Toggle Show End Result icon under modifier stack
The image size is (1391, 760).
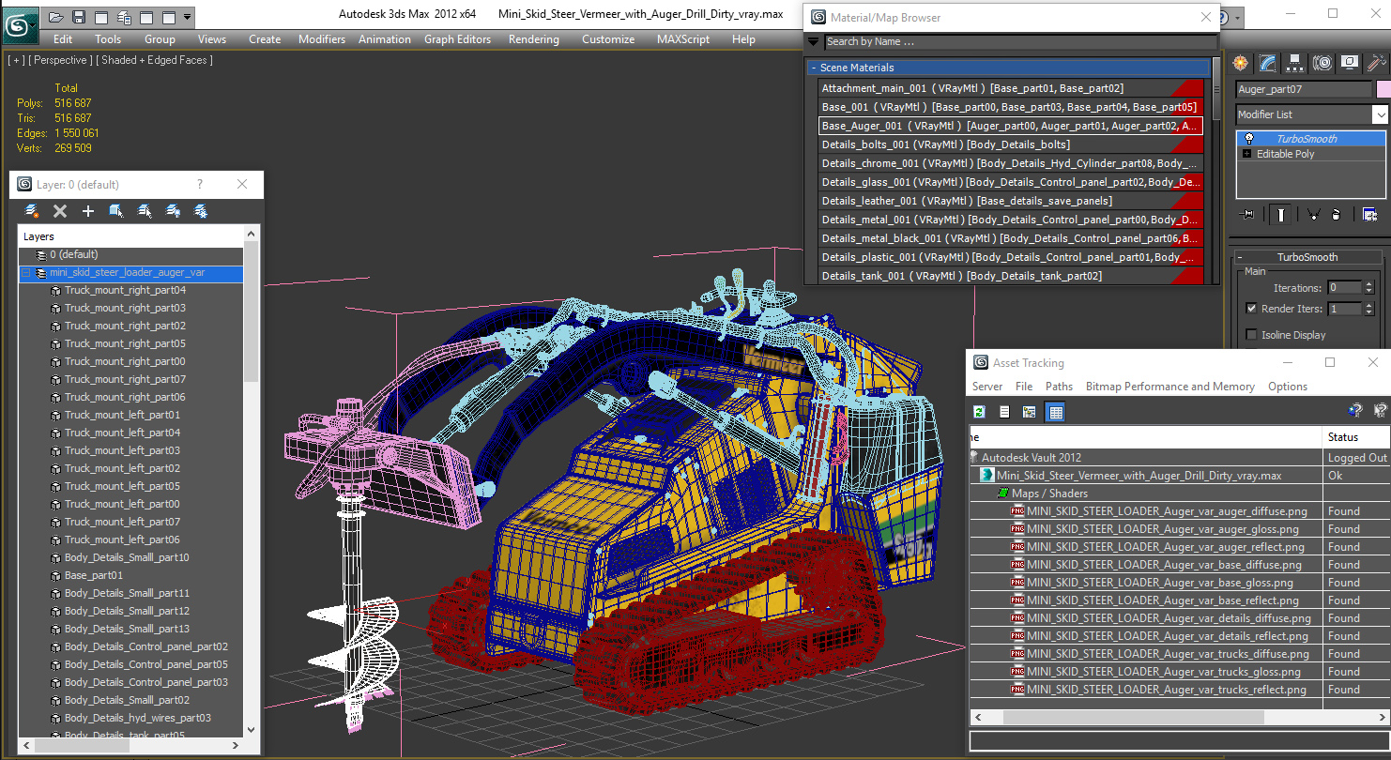[1281, 215]
